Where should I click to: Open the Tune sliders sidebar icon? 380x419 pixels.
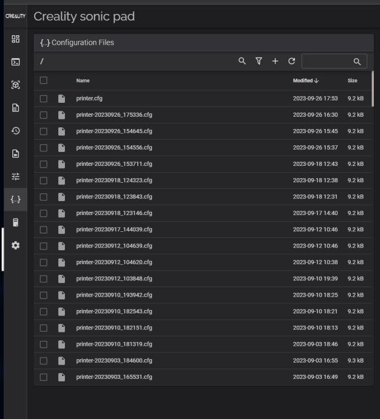[16, 177]
